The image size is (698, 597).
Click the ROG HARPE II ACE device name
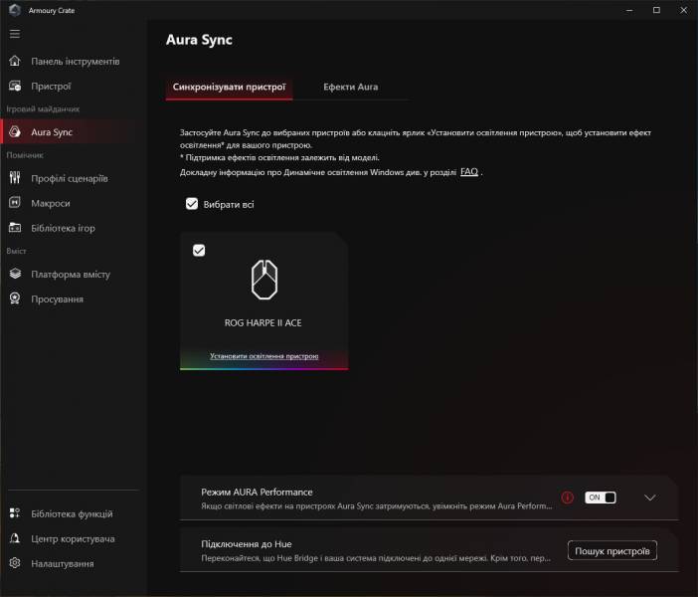click(263, 323)
